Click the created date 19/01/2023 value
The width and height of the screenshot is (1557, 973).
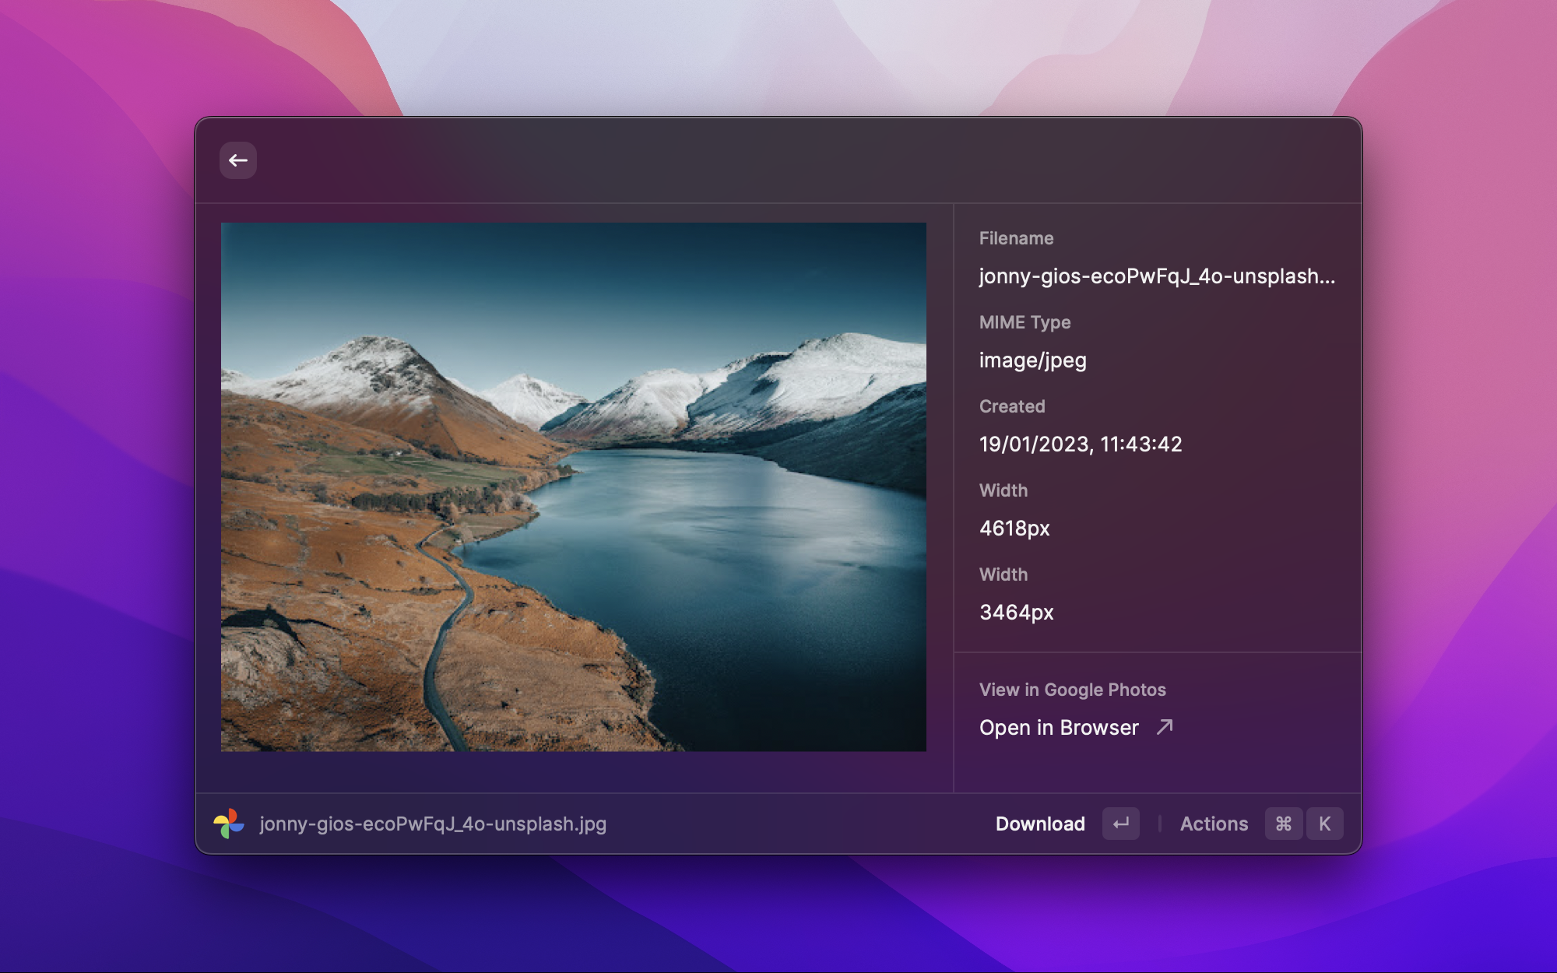click(1081, 444)
